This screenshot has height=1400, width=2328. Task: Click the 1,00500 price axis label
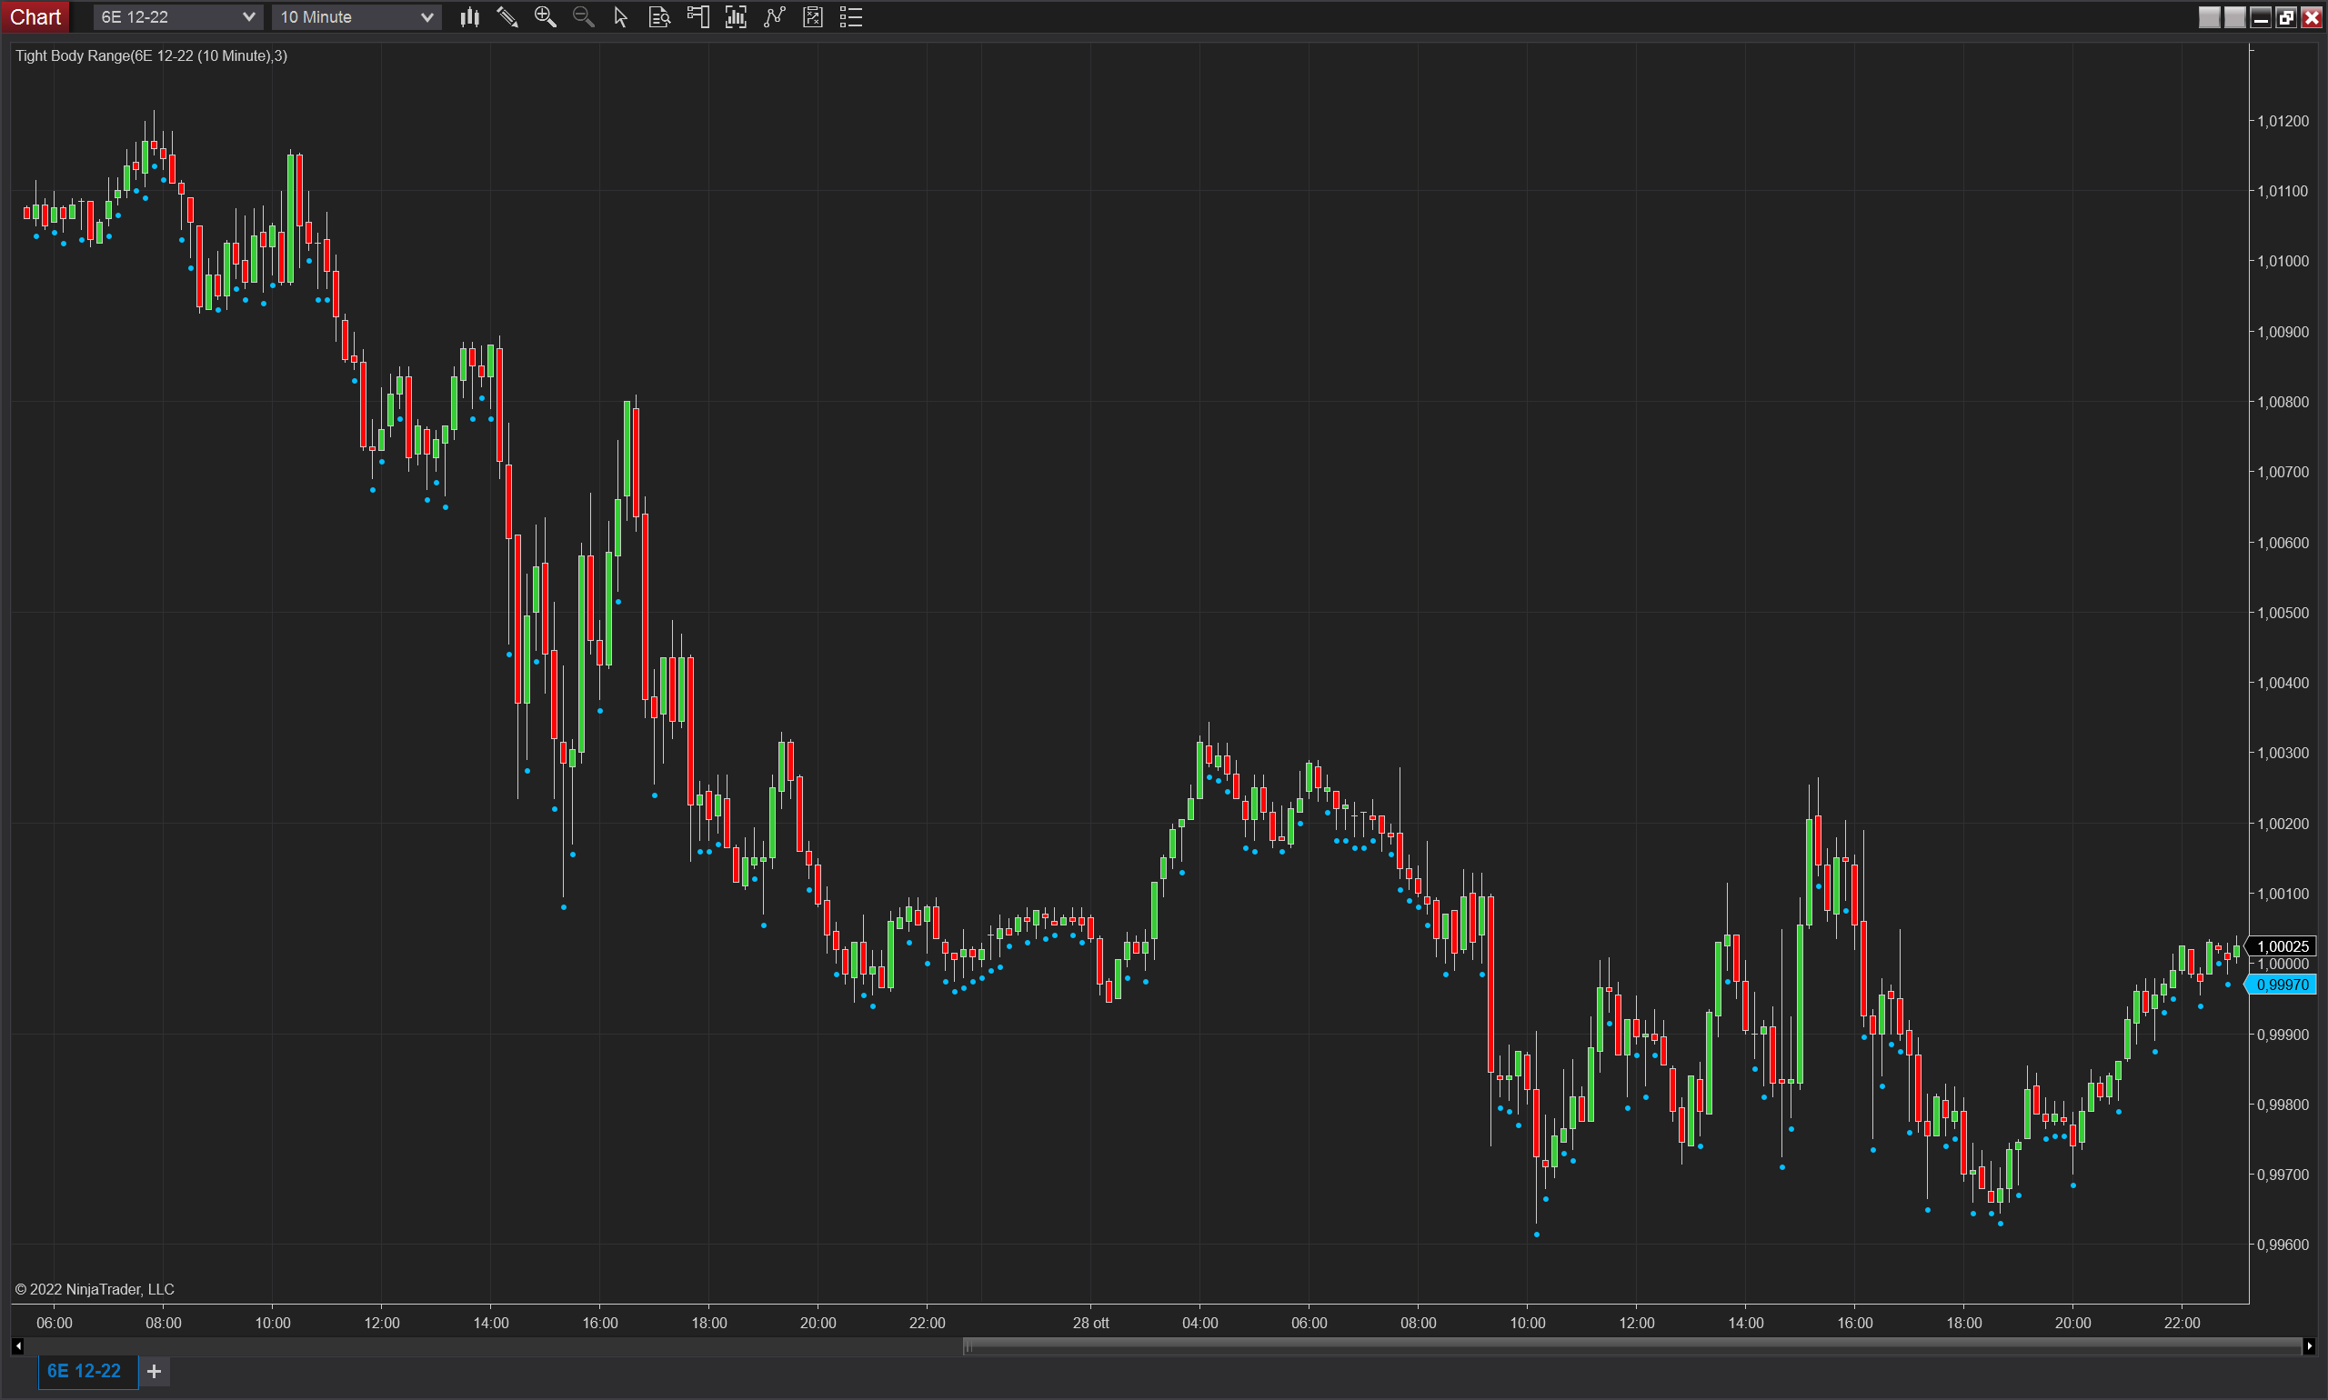click(x=2283, y=612)
